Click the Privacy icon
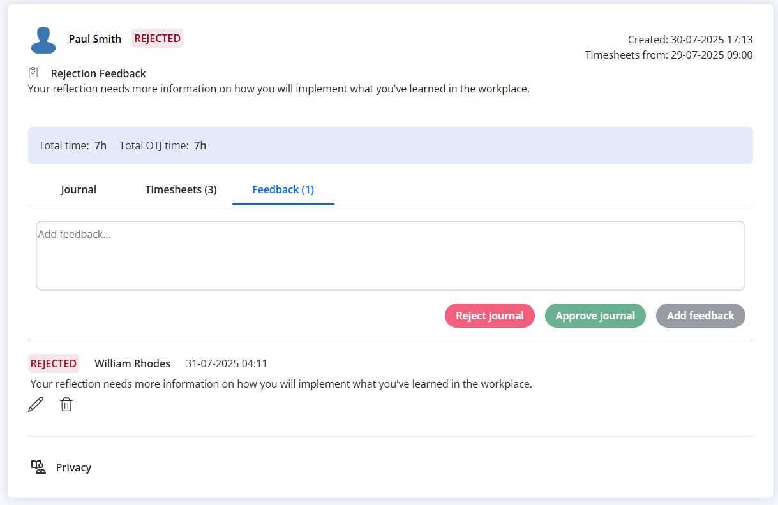The height and width of the screenshot is (505, 778). (x=39, y=467)
